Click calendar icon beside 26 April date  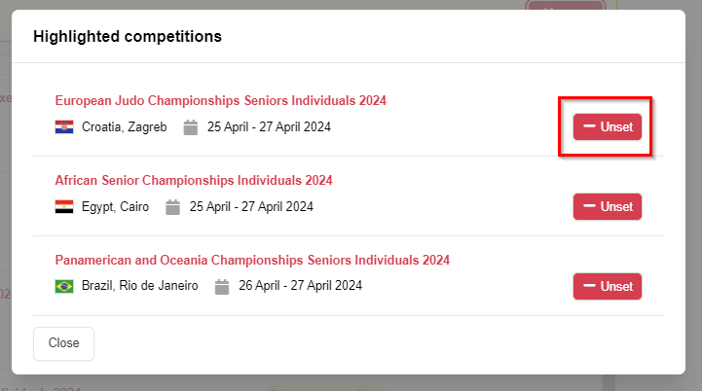[x=222, y=287]
